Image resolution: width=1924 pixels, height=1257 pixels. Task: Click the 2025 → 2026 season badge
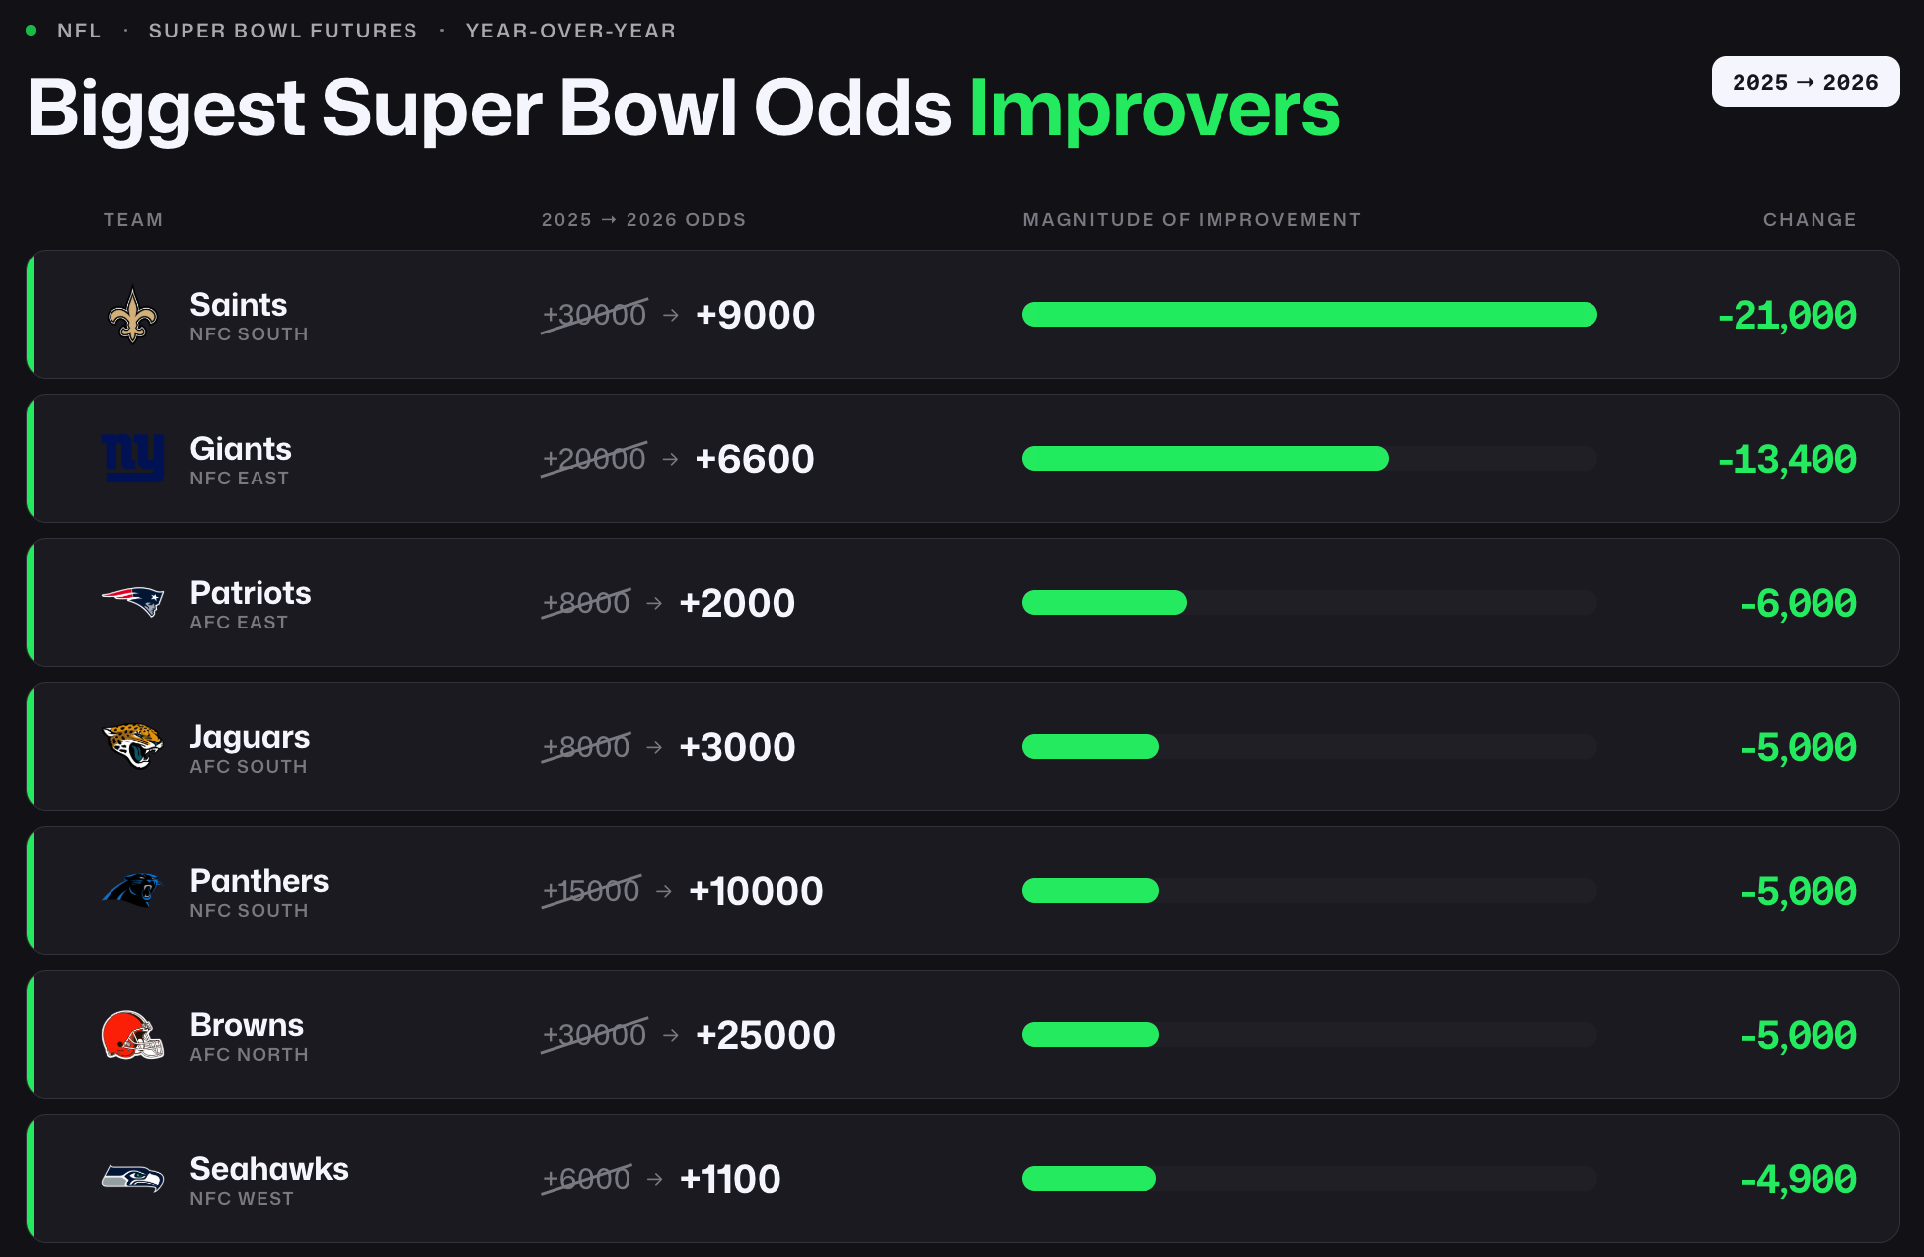(1805, 82)
